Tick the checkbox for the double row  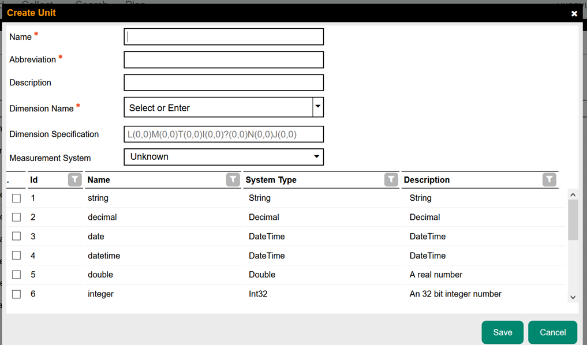[x=17, y=275]
